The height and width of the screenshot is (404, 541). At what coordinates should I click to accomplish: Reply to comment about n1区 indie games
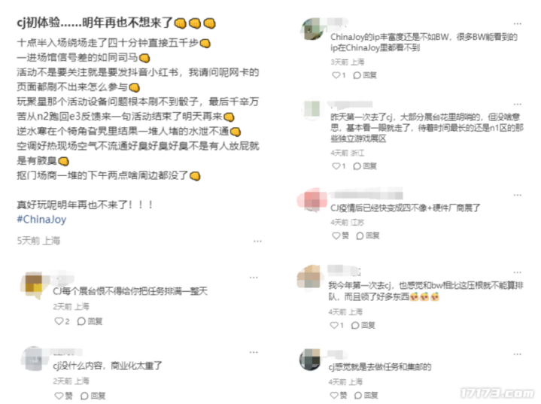(365, 166)
